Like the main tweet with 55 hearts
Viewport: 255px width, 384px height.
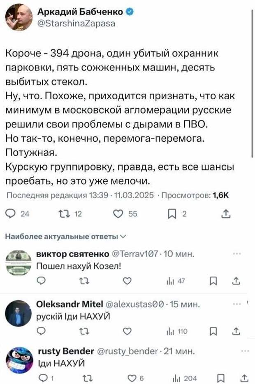125,214
